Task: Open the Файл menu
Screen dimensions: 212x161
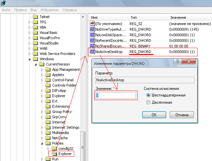Action: (x=6, y=10)
